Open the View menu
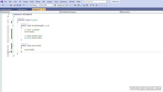Viewport: 163px width, 92px height. [15, 2]
